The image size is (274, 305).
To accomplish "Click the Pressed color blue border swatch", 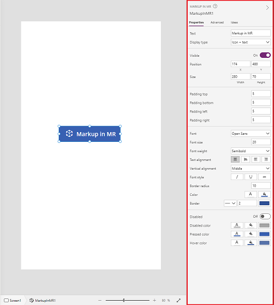I will pos(264,234).
